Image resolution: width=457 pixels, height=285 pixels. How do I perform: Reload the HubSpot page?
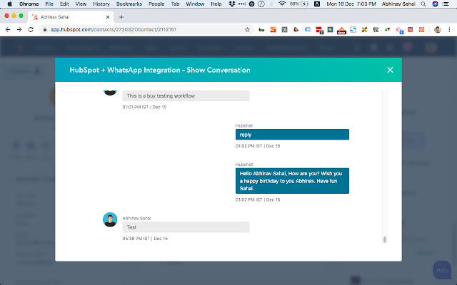pos(31,30)
